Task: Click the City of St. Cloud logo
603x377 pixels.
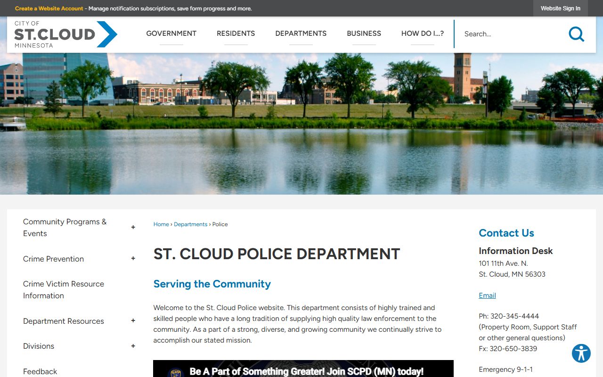Action: pos(65,34)
